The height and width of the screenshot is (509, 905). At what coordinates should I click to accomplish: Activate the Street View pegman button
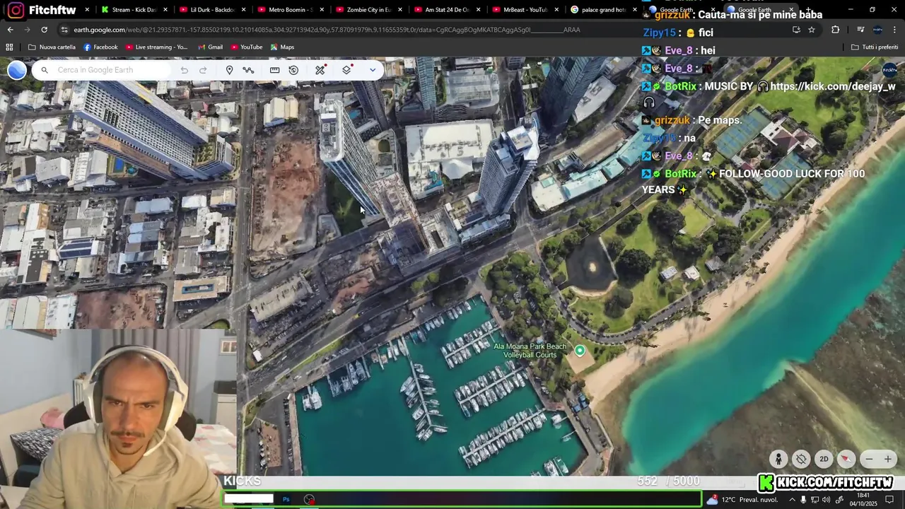tap(778, 459)
